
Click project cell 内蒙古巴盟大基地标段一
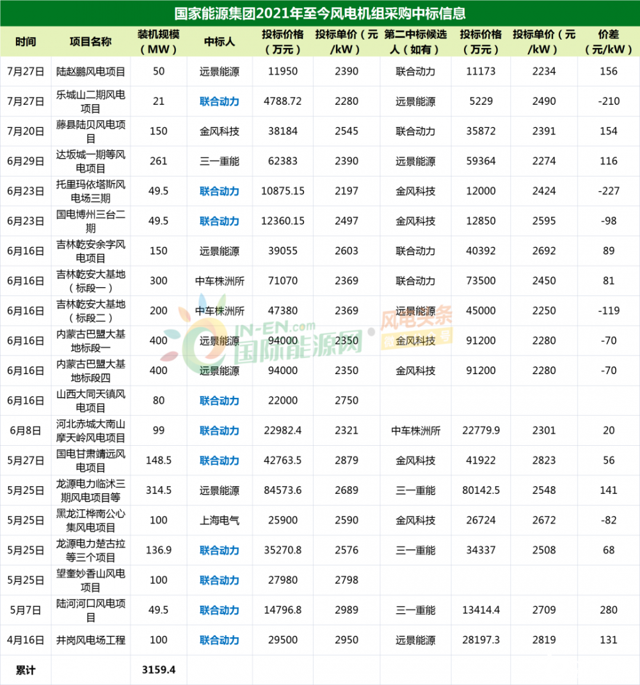pos(90,341)
